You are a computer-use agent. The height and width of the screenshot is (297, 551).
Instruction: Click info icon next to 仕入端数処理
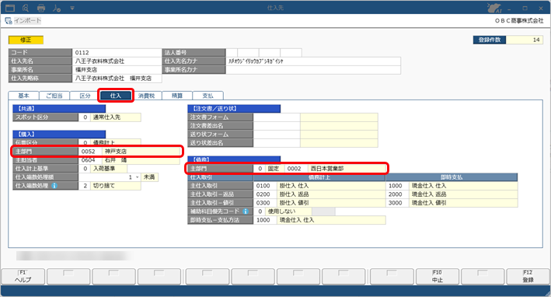tap(54, 186)
